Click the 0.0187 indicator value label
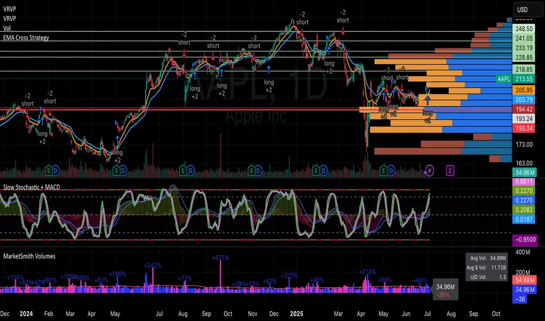Image resolution: width=545 pixels, height=321 pixels. pos(524,219)
